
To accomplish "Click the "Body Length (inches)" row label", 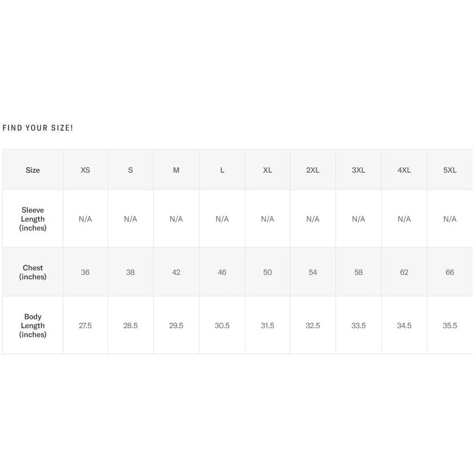I will pyautogui.click(x=33, y=325).
